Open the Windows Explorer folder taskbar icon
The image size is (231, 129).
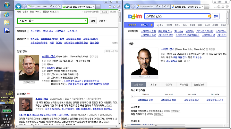coord(7,22)
